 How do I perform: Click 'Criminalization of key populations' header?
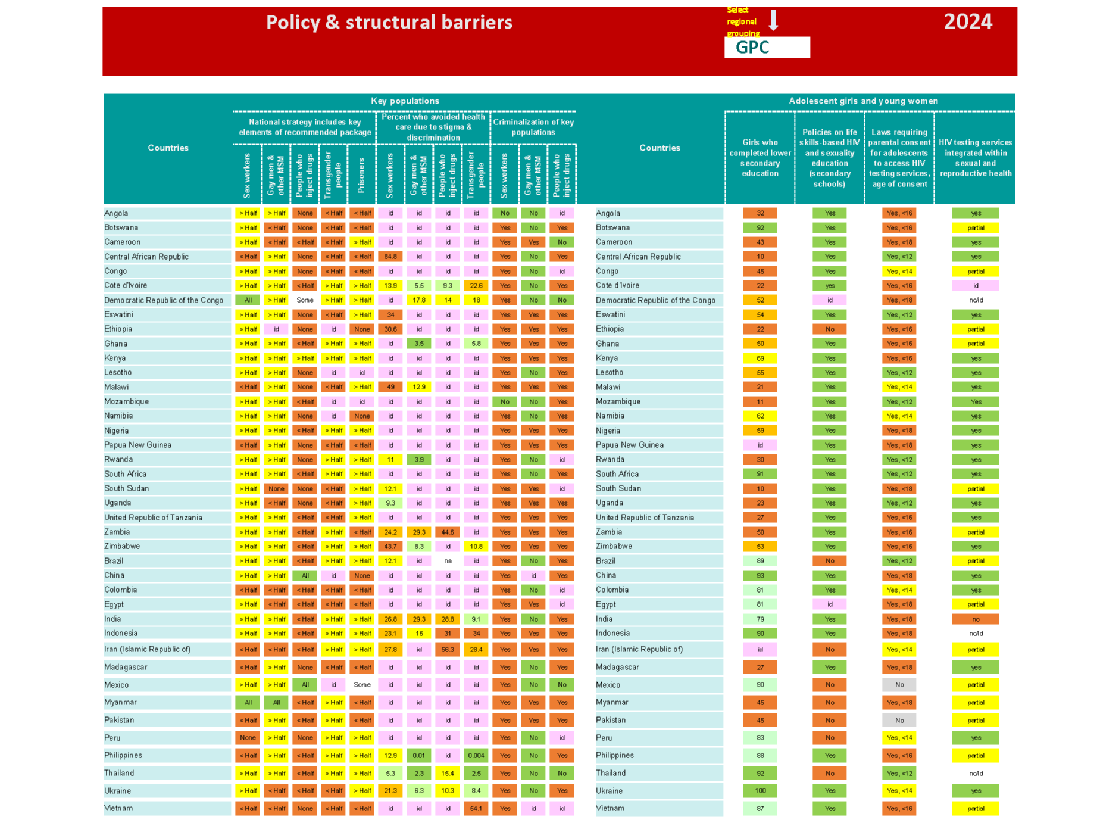[533, 127]
